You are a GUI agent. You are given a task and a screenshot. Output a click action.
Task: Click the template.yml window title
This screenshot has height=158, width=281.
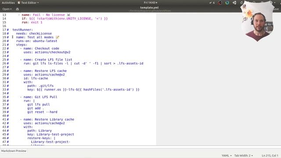149,7
